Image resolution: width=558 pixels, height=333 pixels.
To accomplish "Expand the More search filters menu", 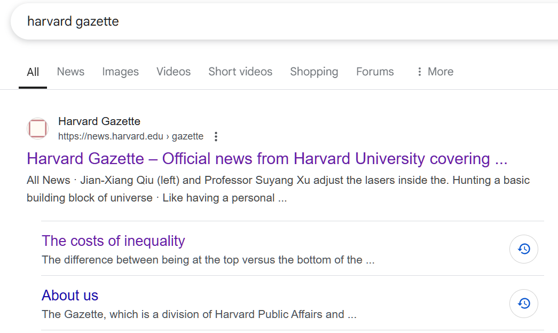I will pyautogui.click(x=435, y=72).
